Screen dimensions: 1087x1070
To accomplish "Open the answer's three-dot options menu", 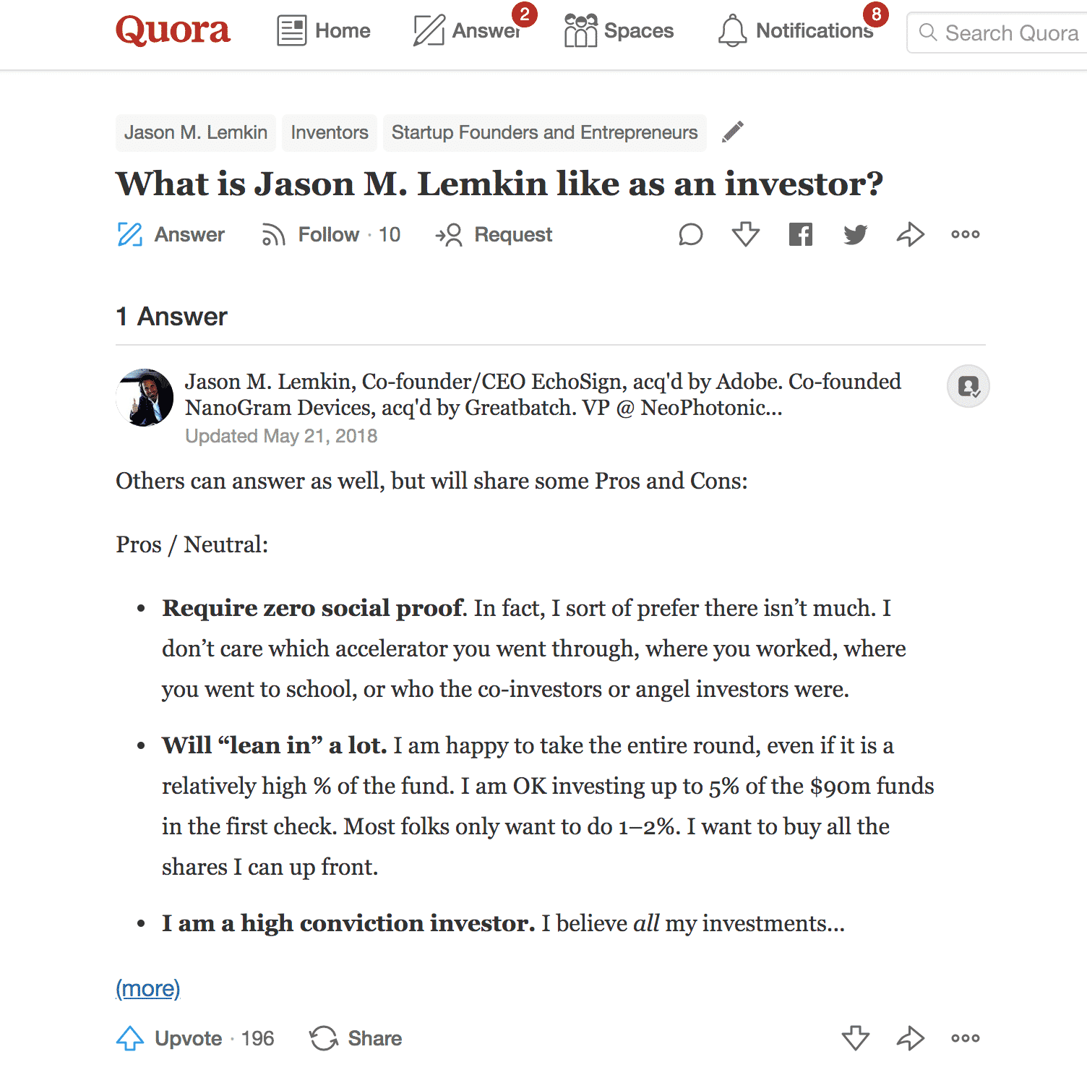I will pos(965,1038).
